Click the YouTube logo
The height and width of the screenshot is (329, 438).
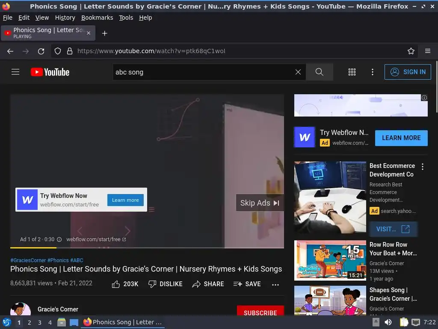50,72
